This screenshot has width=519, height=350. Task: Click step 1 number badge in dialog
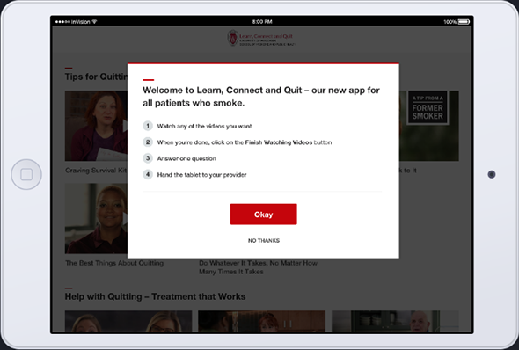tap(148, 126)
